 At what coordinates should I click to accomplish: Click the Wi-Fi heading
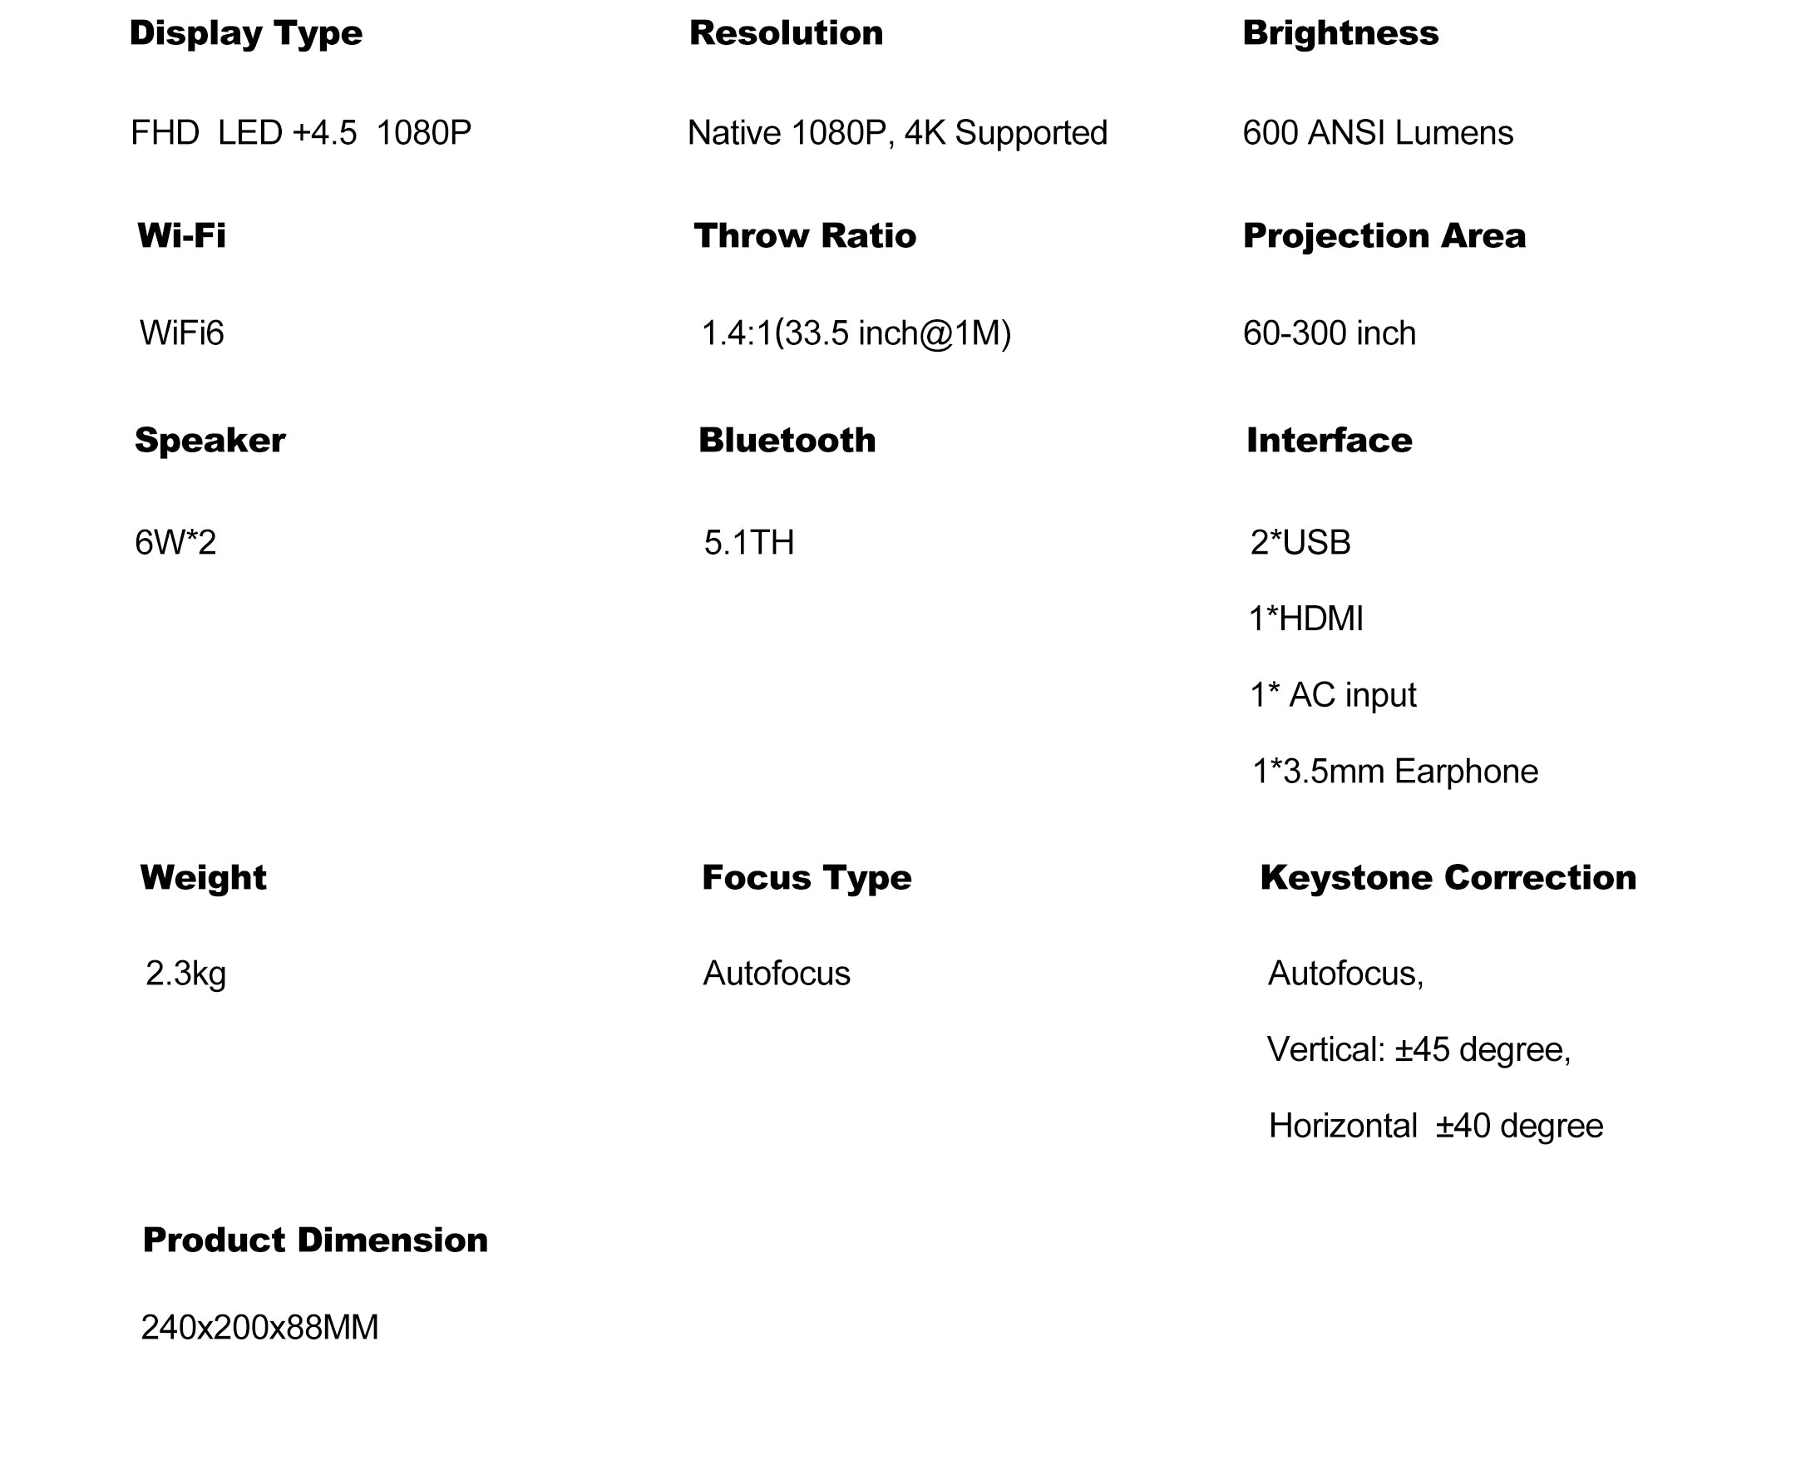(x=181, y=235)
